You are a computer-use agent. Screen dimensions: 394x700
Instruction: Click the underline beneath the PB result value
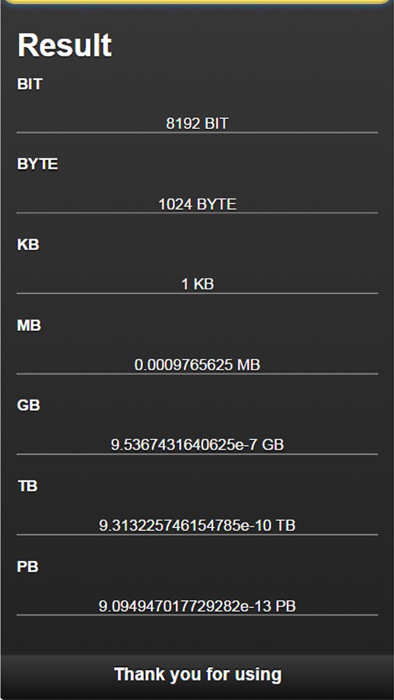(x=197, y=615)
